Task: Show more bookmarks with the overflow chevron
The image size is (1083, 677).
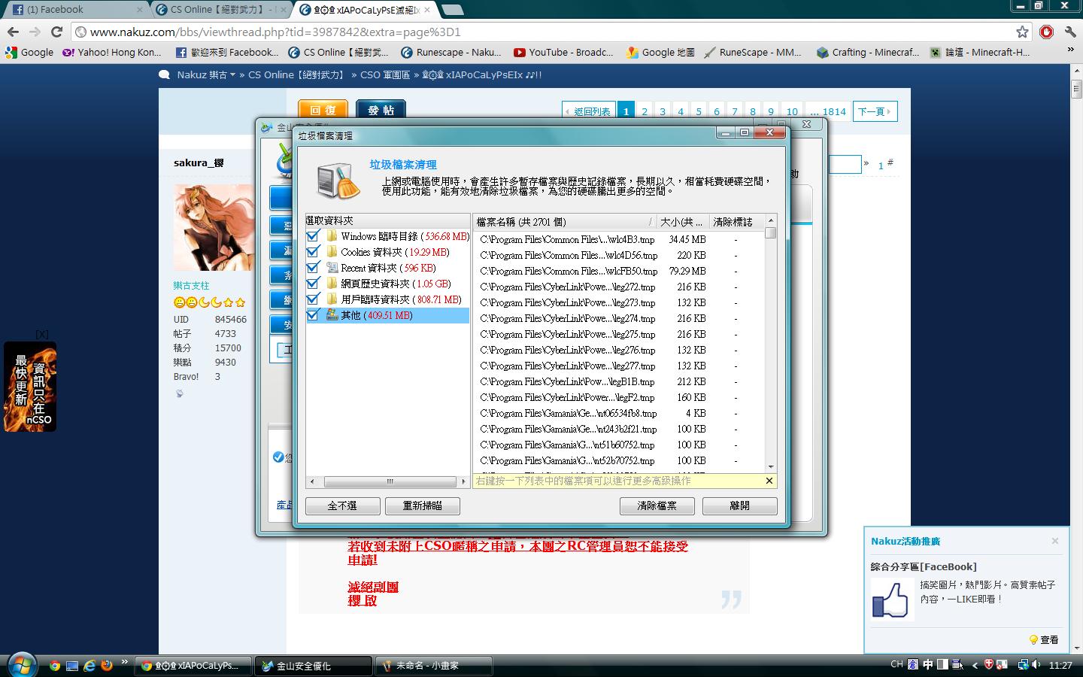Action: tap(1070, 50)
